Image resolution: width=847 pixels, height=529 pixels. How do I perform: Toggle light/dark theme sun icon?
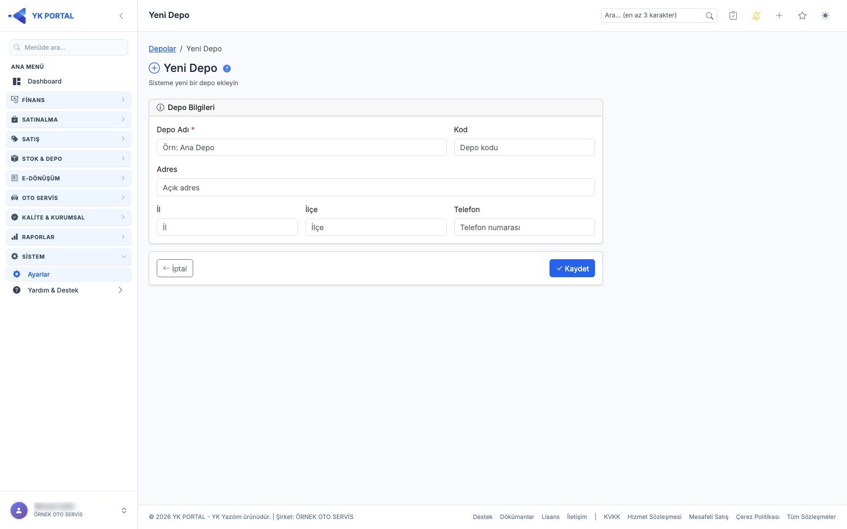pos(825,16)
